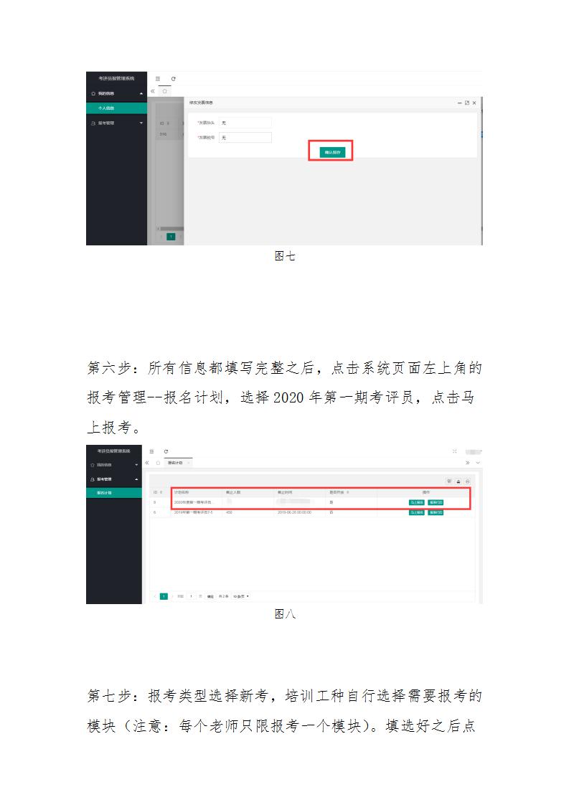Open the home tab icon in figure 8

(x=158, y=463)
